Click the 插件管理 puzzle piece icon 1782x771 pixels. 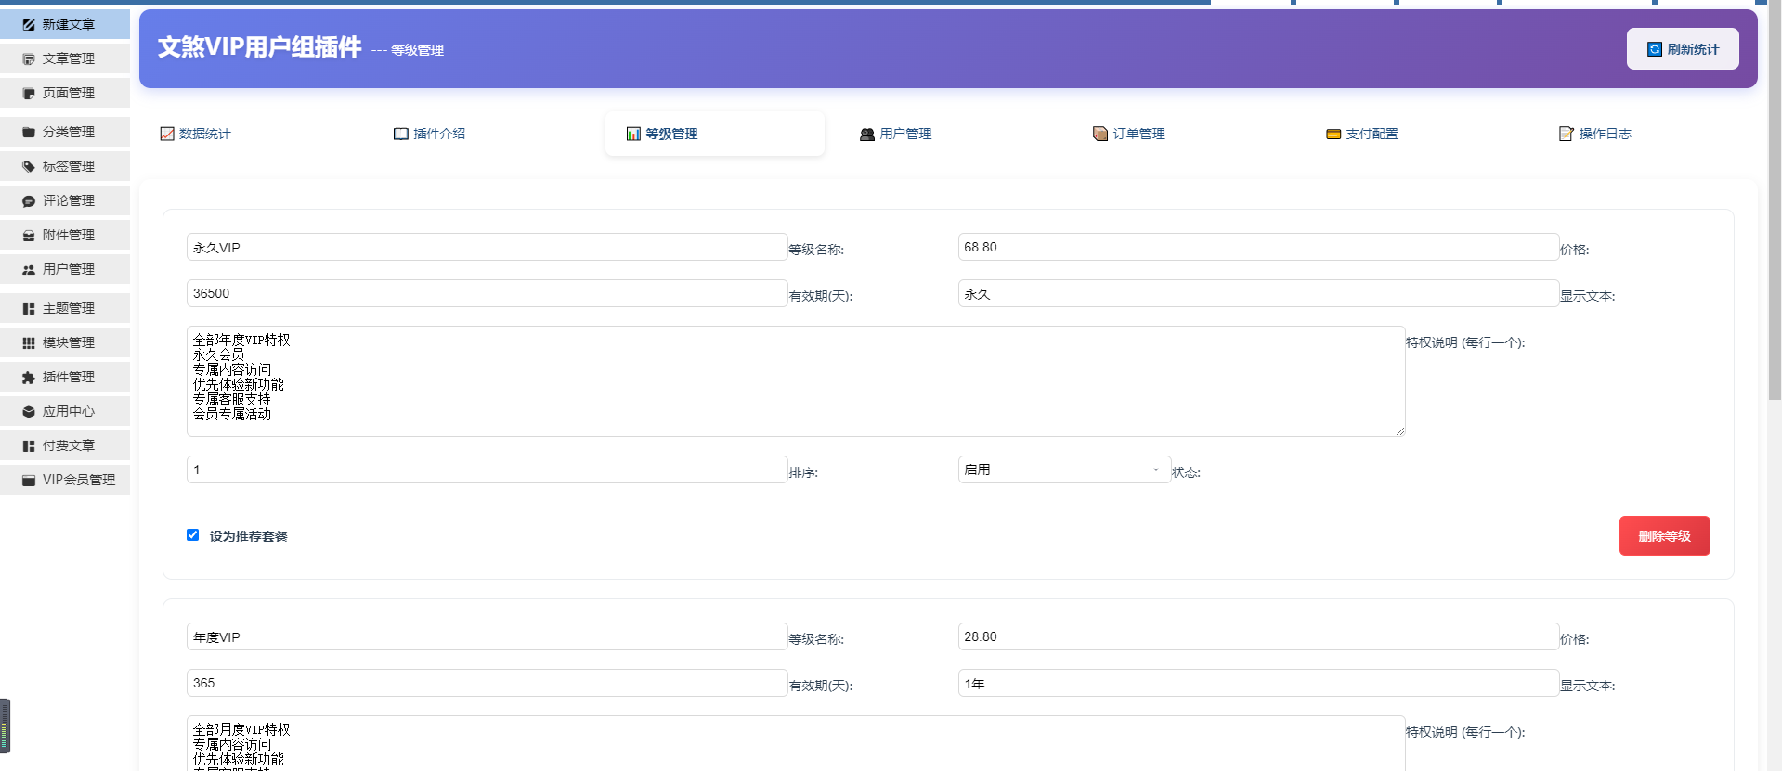(x=29, y=378)
